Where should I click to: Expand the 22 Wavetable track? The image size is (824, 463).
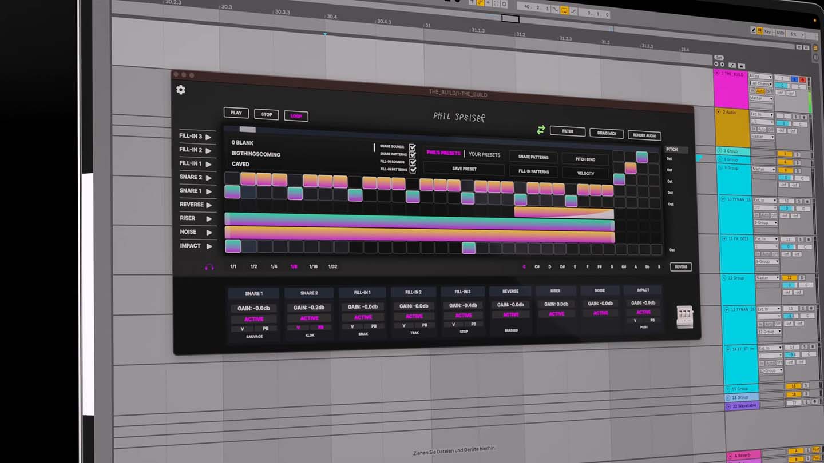[728, 406]
